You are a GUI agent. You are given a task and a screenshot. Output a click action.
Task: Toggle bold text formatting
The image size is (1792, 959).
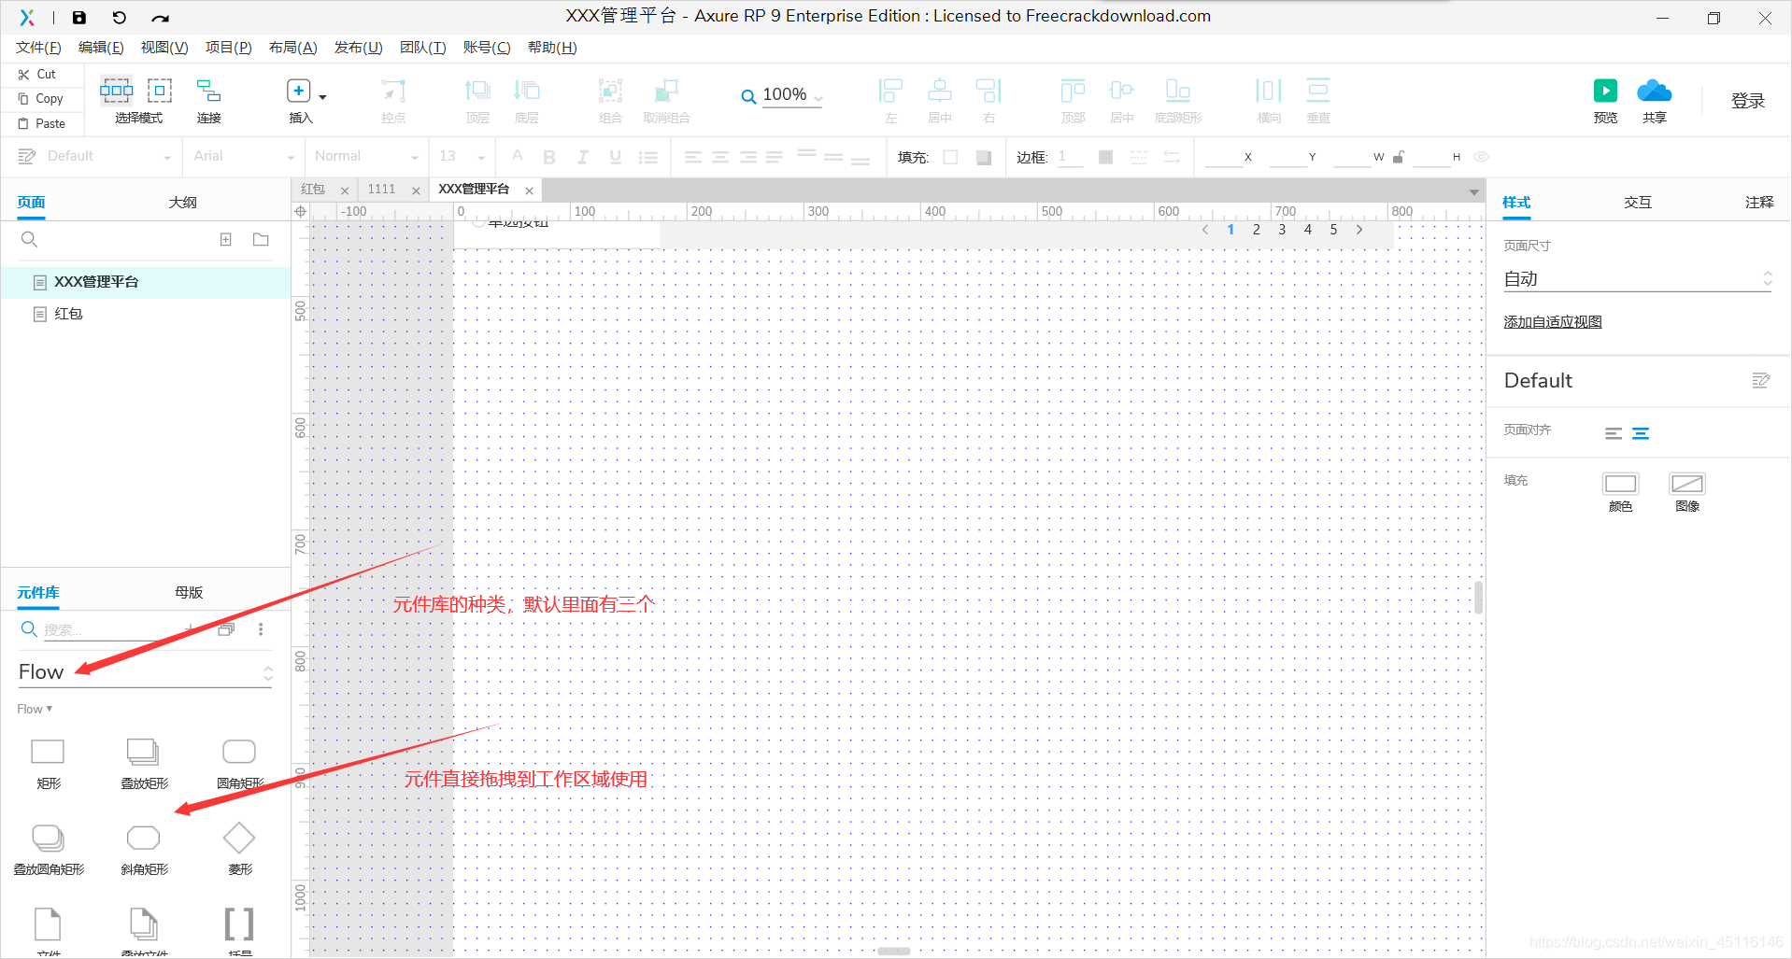coord(549,157)
